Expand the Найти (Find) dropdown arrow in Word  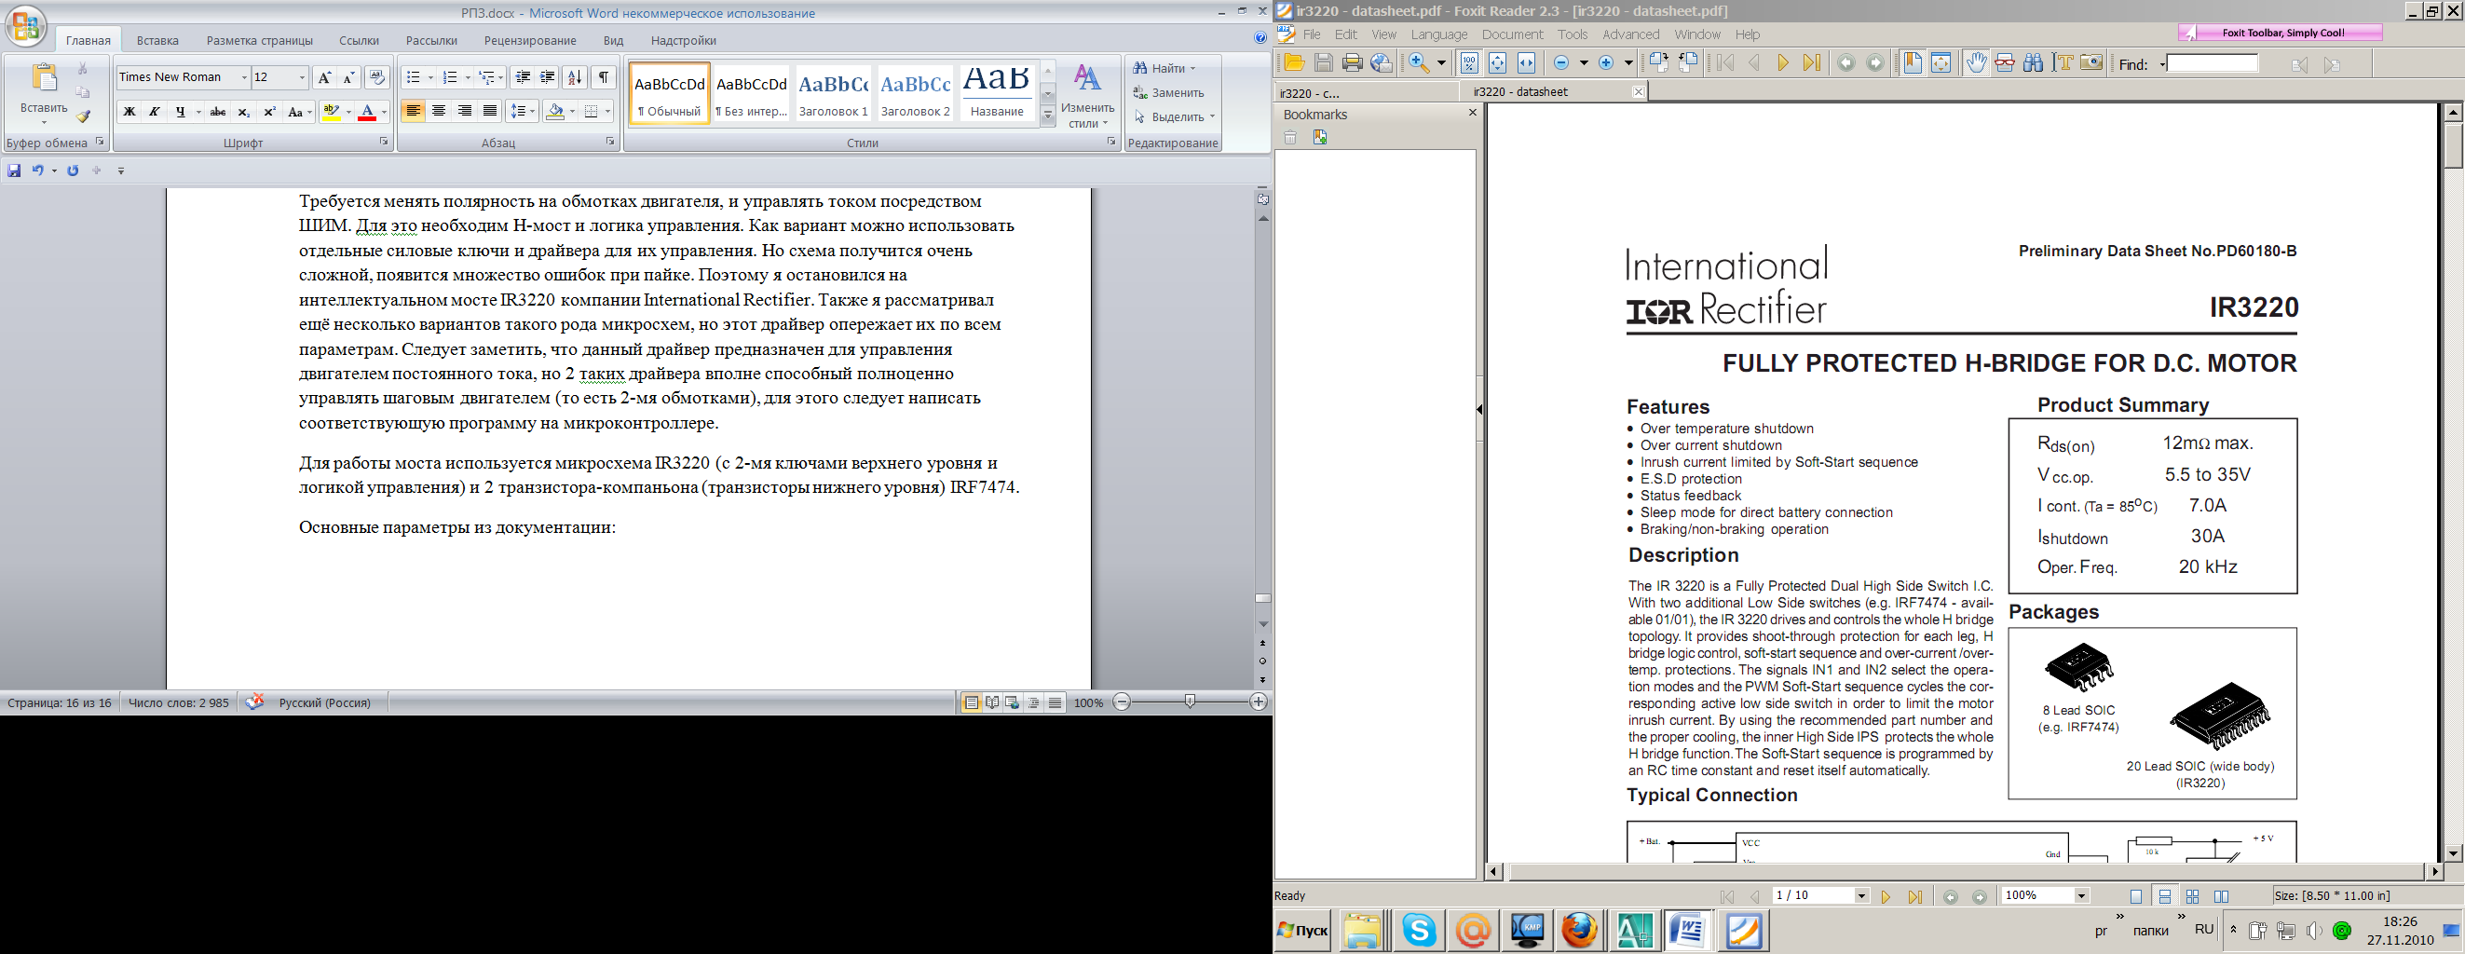tap(1193, 69)
